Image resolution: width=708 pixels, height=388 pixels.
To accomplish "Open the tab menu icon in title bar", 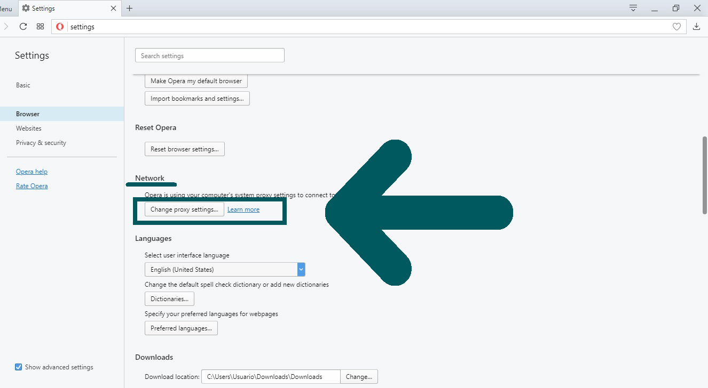I will coord(633,8).
